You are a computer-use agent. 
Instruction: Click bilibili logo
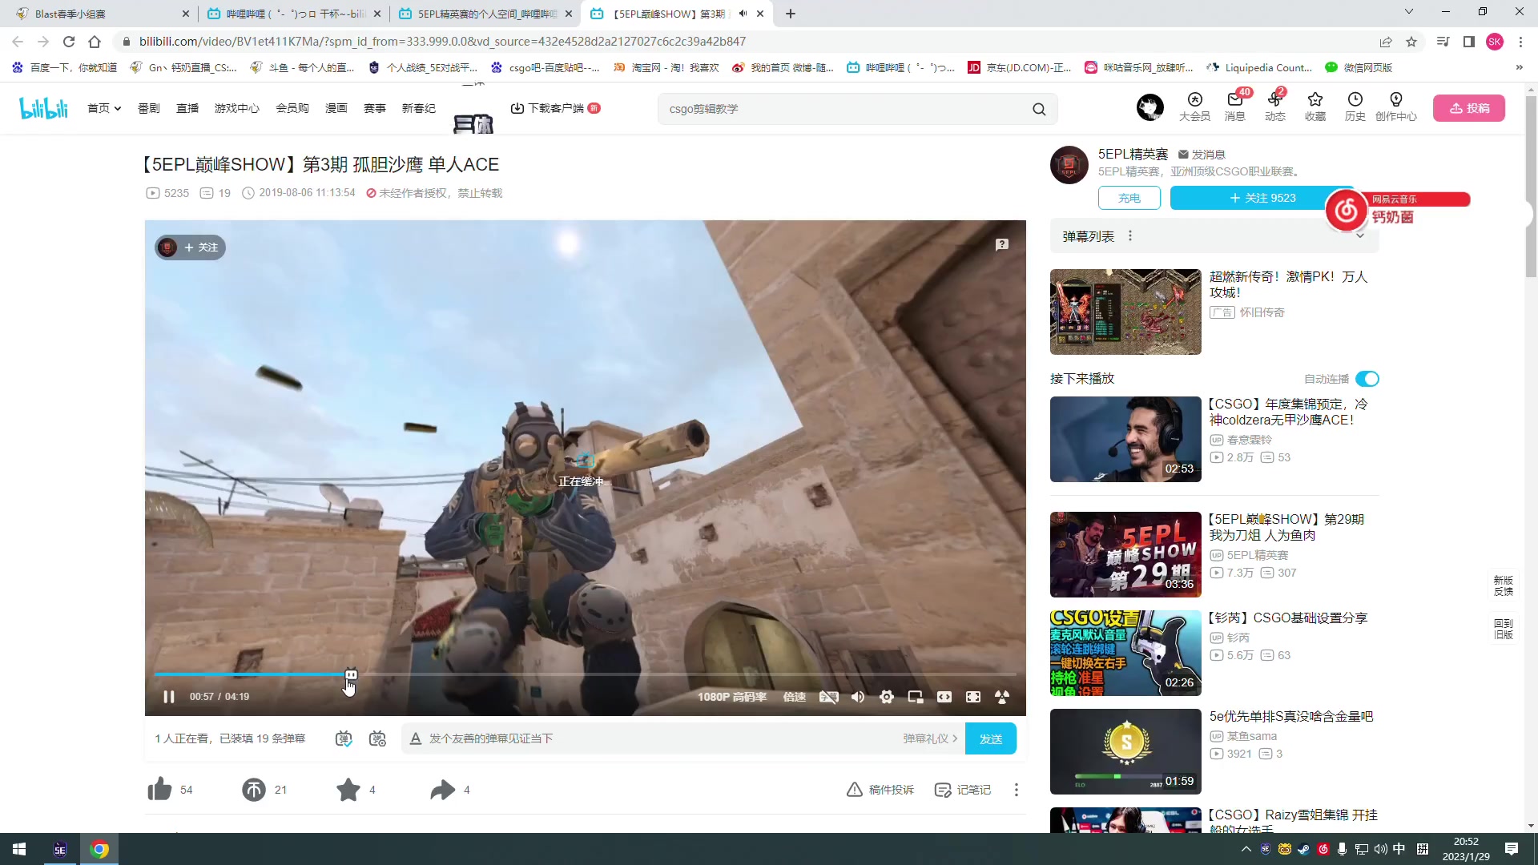[x=43, y=108]
